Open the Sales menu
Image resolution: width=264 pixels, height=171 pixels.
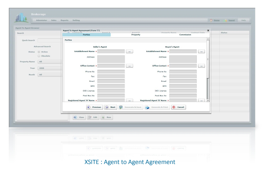pyautogui.click(x=54, y=20)
